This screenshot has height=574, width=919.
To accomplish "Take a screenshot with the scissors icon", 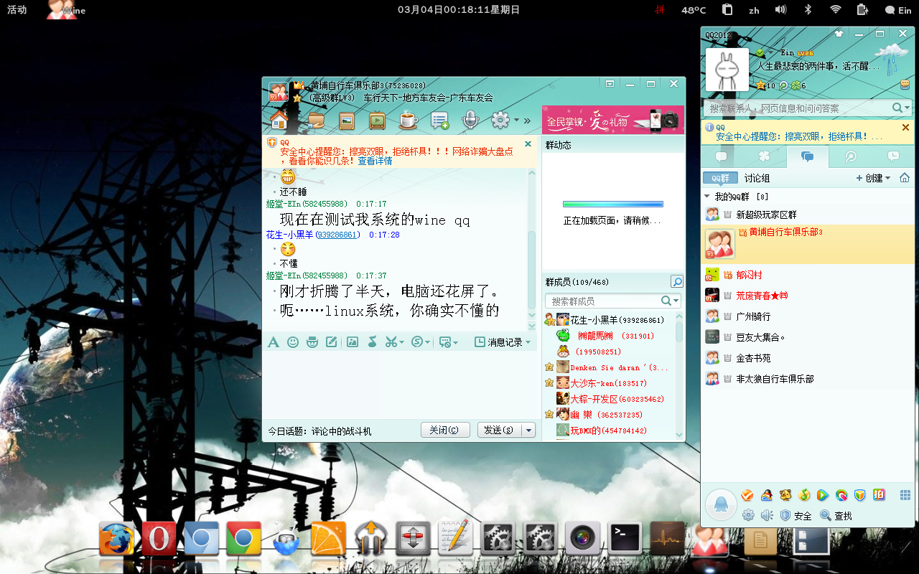I will [391, 342].
